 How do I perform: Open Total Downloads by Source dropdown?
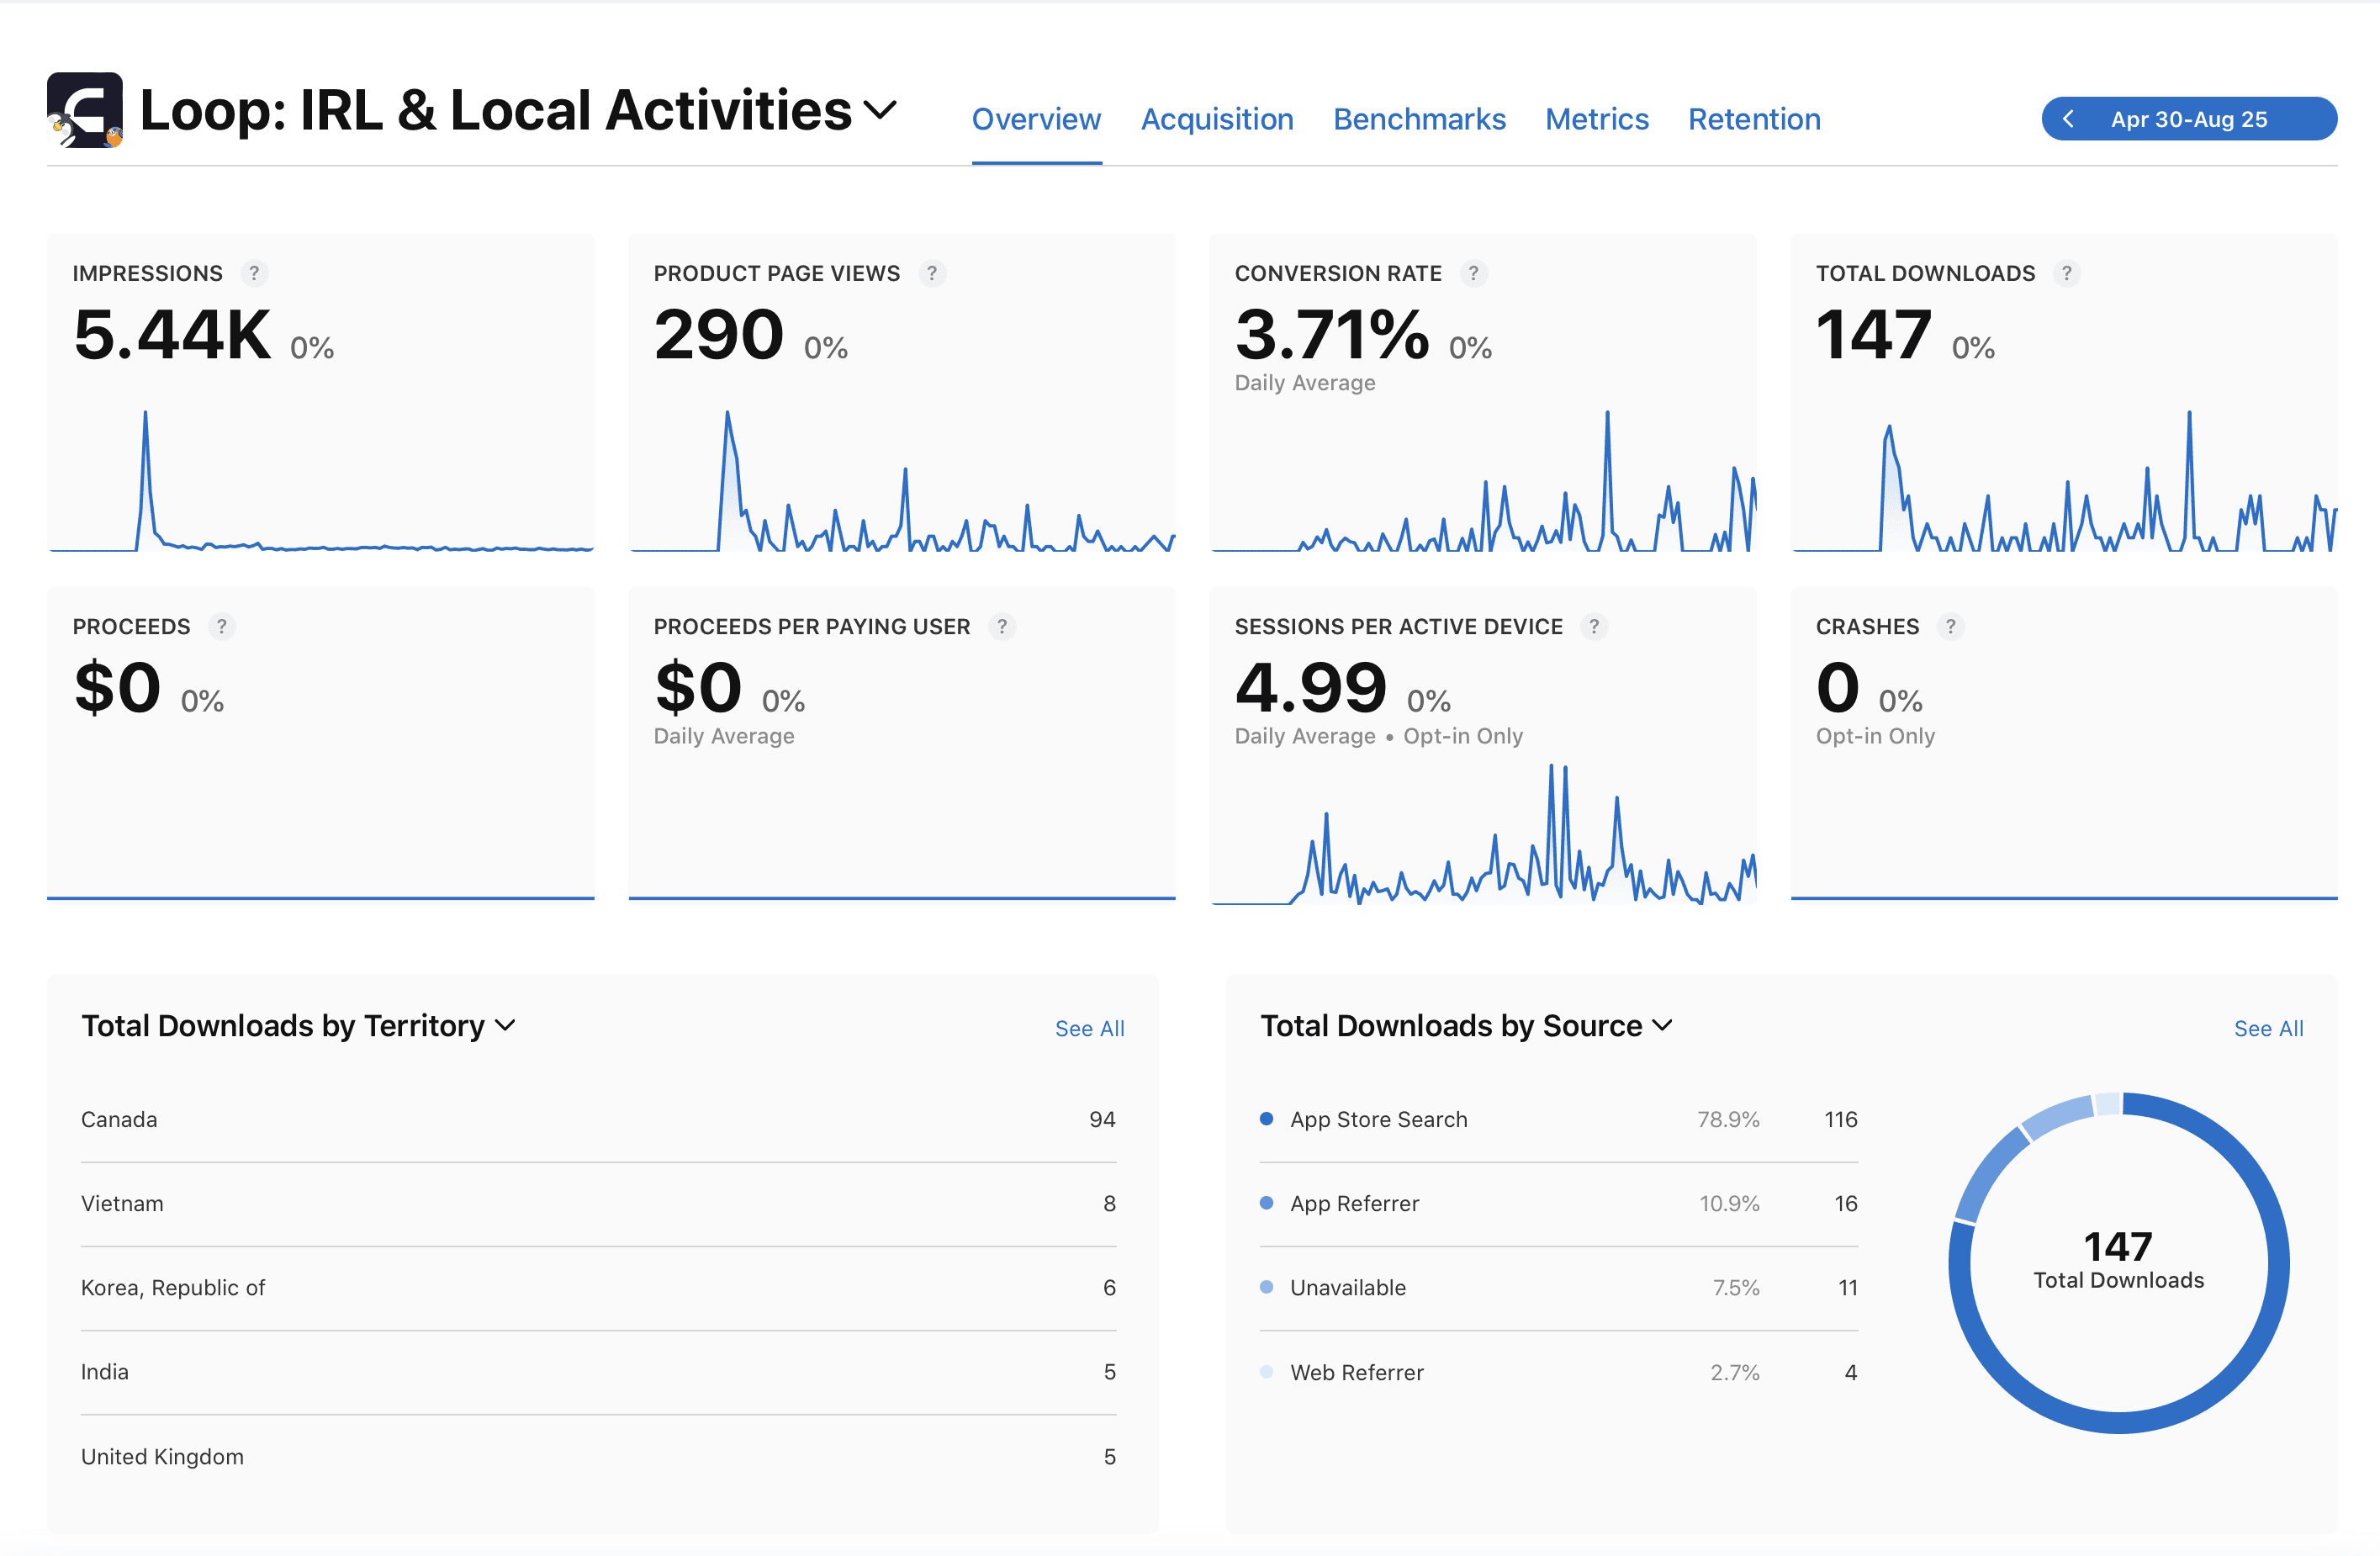(x=1662, y=1025)
